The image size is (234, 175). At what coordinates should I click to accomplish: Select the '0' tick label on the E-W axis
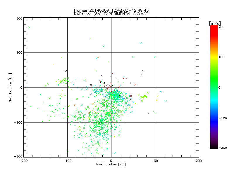coord(111,161)
